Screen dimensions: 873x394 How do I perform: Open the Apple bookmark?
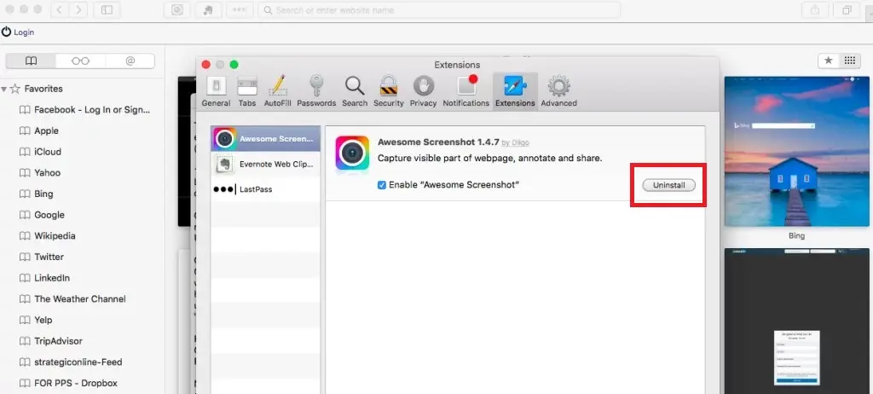tap(38, 131)
